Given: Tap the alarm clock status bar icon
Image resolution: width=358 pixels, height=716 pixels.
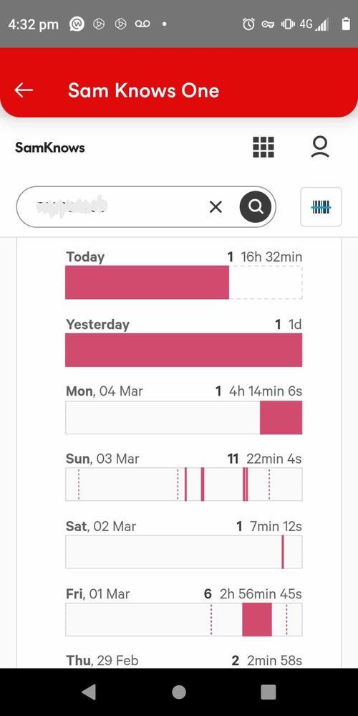Looking at the screenshot, I should pos(248,24).
